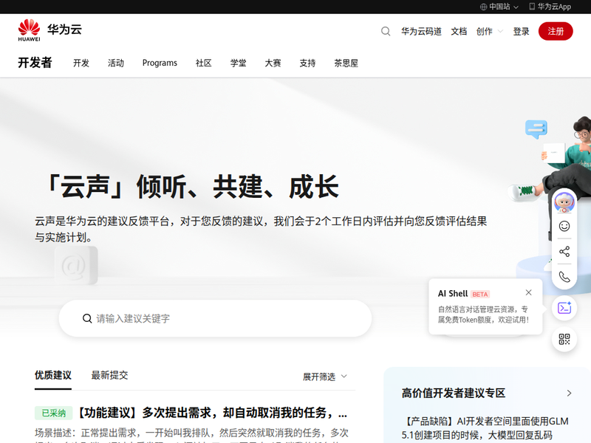Image resolution: width=591 pixels, height=443 pixels.
Task: Click the 高价值开发者建议专区 heading
Action: click(x=454, y=394)
